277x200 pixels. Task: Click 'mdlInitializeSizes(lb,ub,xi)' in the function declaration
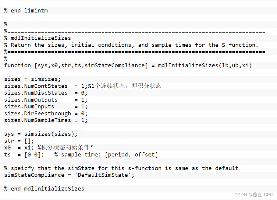[205, 65]
